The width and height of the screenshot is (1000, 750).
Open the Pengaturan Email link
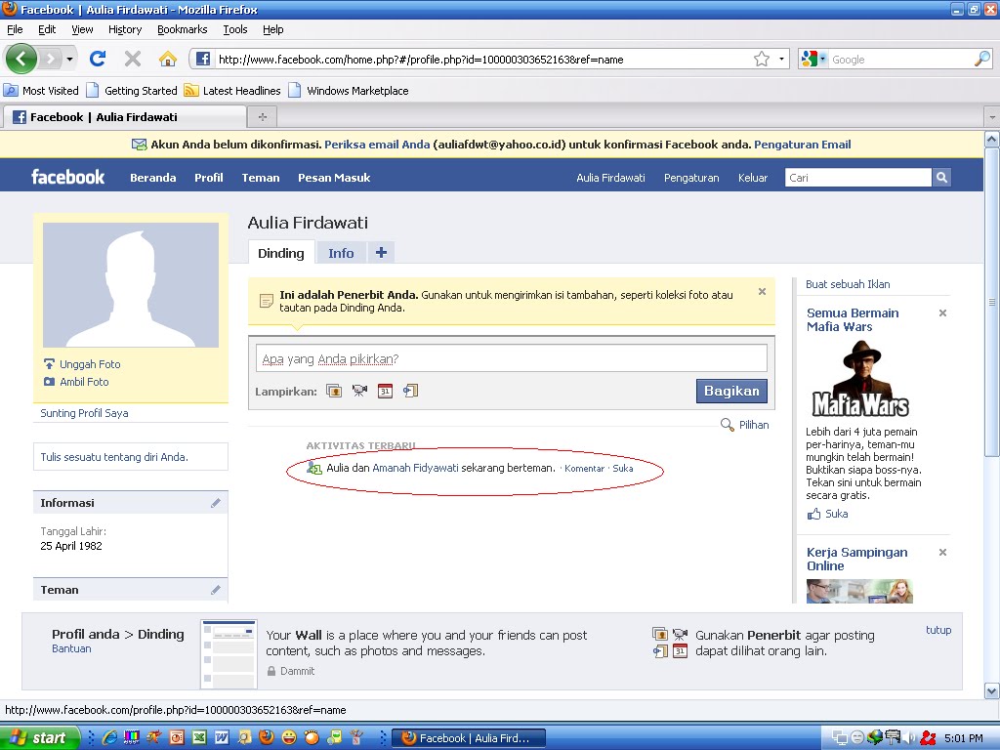(803, 145)
